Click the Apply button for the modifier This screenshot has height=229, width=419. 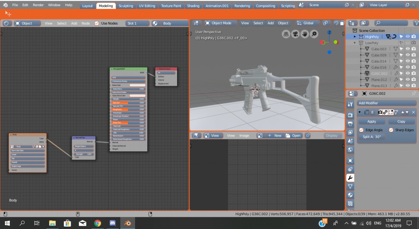(372, 121)
